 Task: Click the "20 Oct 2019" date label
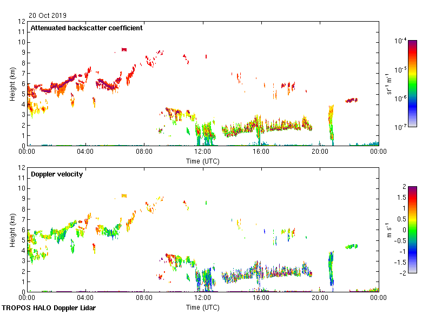click(48, 16)
